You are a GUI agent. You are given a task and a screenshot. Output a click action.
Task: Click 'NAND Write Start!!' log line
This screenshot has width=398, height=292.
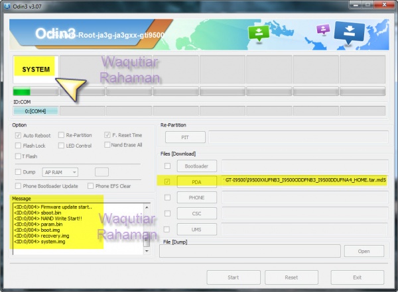click(x=48, y=219)
